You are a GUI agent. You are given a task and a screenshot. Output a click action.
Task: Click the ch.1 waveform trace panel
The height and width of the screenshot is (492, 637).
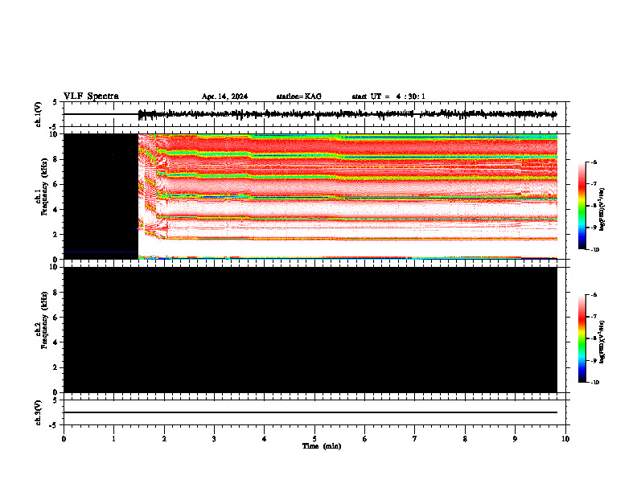click(316, 114)
